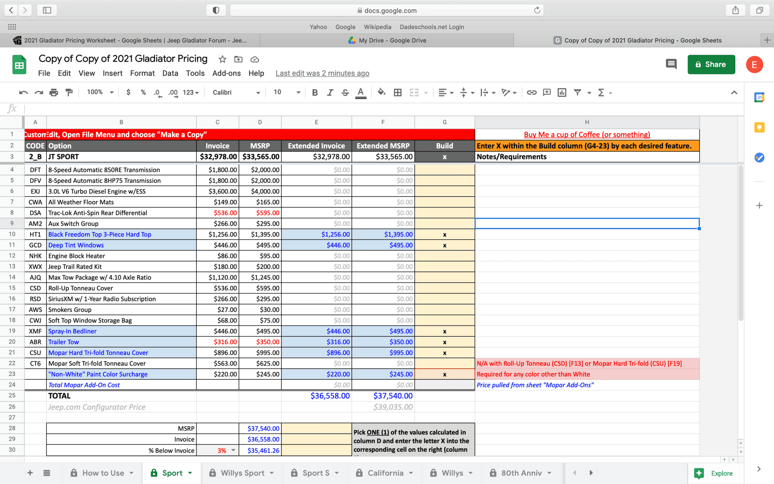Open the 123 number format dropdown

(191, 92)
